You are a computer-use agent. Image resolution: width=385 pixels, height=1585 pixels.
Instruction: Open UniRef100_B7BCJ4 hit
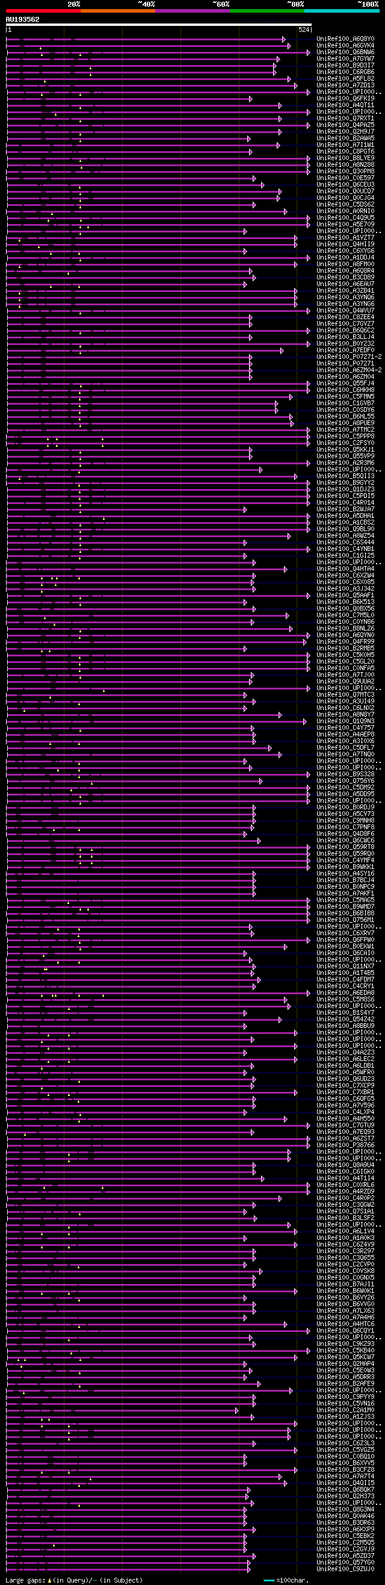point(346,880)
